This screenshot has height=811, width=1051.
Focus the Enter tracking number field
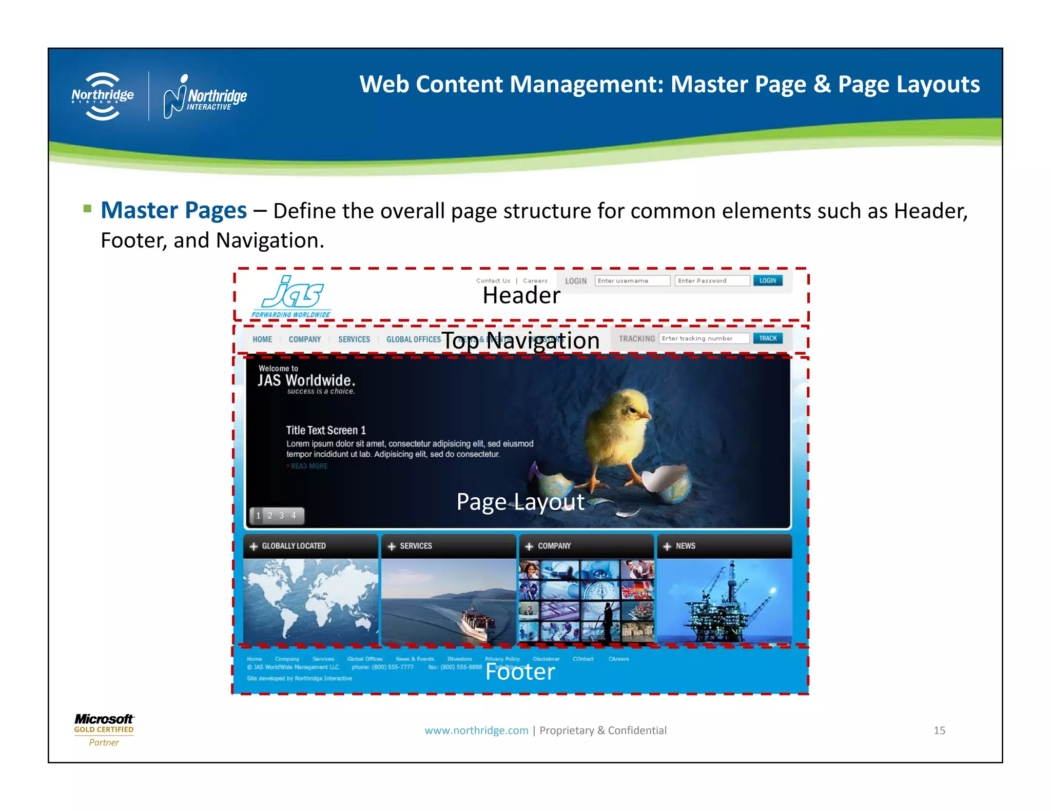point(704,338)
